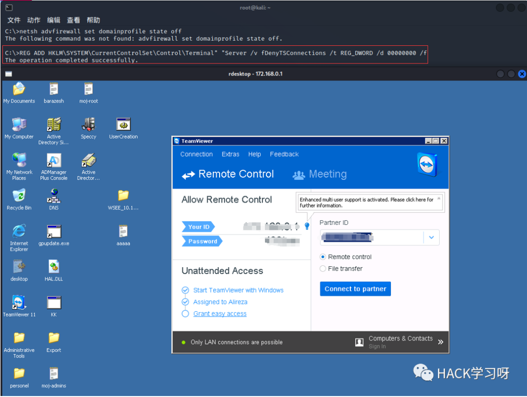Click Connect to partner button
527x397 pixels.
point(355,289)
